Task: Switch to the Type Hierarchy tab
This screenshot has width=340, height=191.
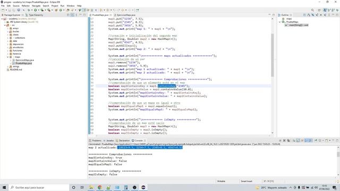Action: [34, 15]
